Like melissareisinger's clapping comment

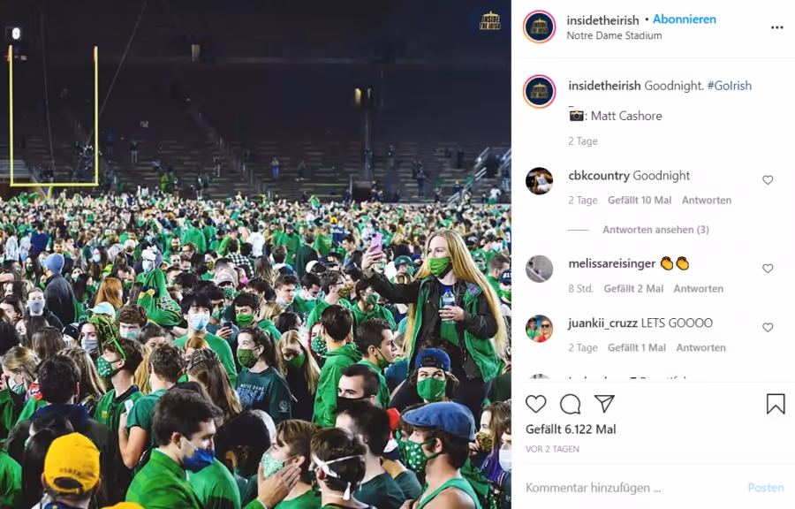click(x=768, y=268)
